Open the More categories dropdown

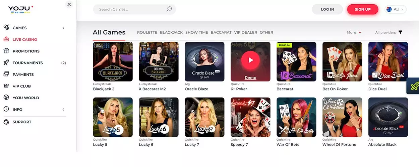point(354,32)
